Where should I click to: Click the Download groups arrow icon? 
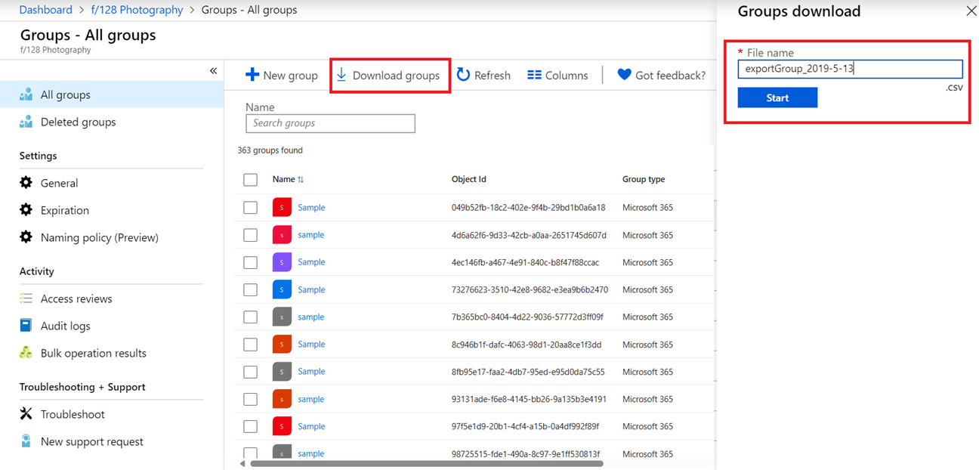coord(341,75)
